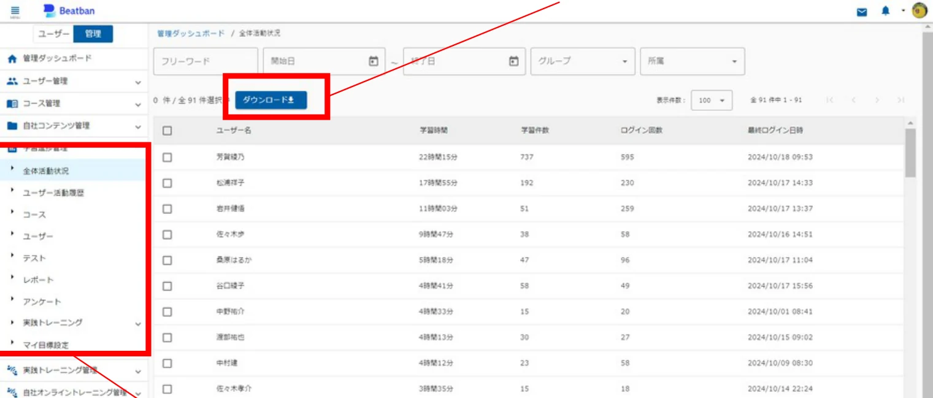The height and width of the screenshot is (398, 933).
Task: Select the checkbox for 中野祐介
Action: pyautogui.click(x=167, y=312)
